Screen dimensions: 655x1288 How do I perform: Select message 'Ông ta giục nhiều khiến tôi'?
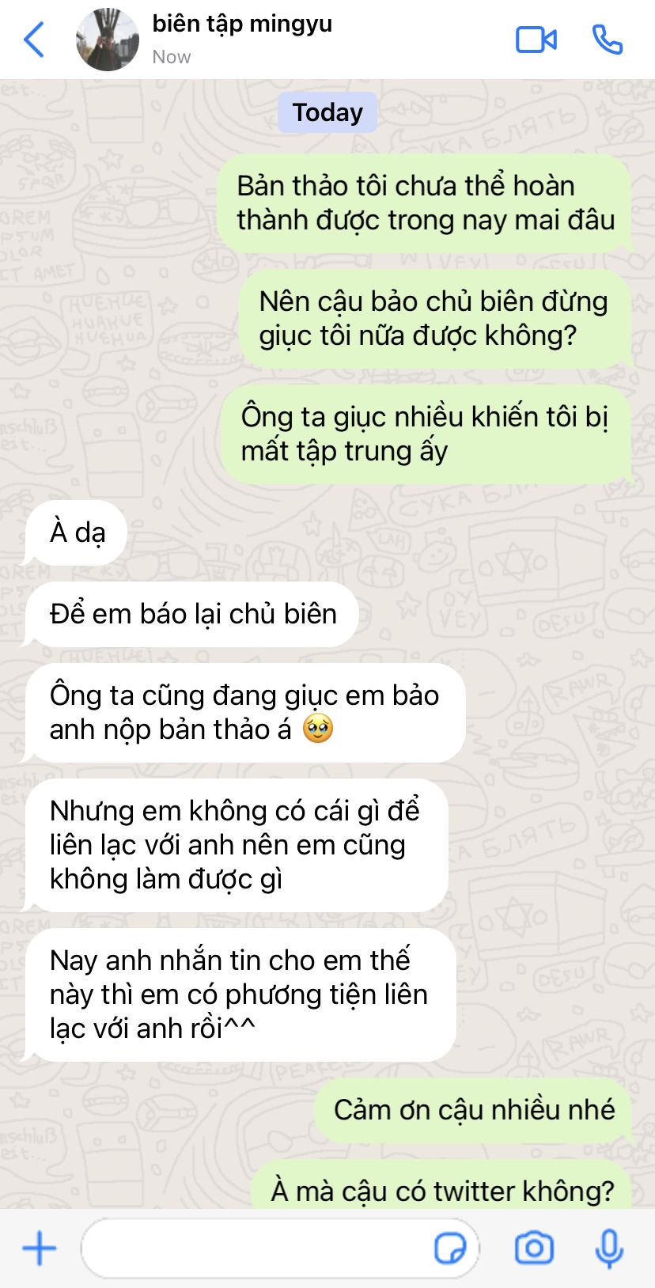(x=426, y=434)
